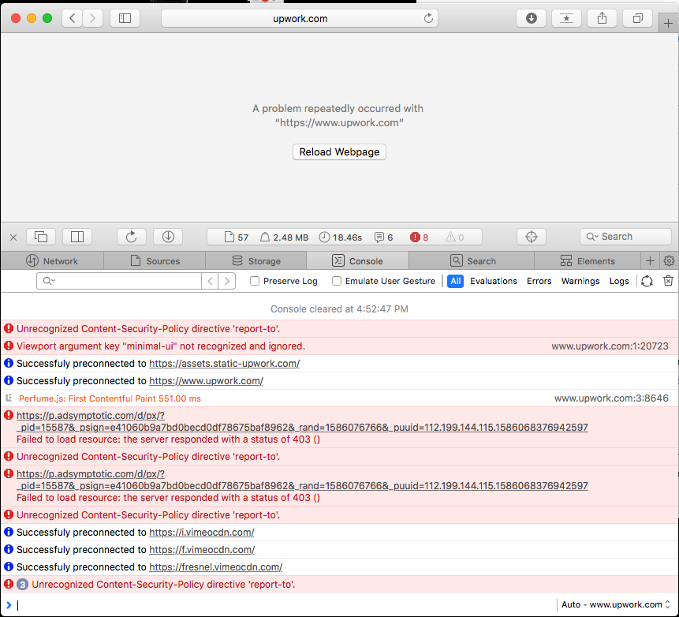Click the console filter search field
The width and height of the screenshot is (679, 617).
(118, 281)
